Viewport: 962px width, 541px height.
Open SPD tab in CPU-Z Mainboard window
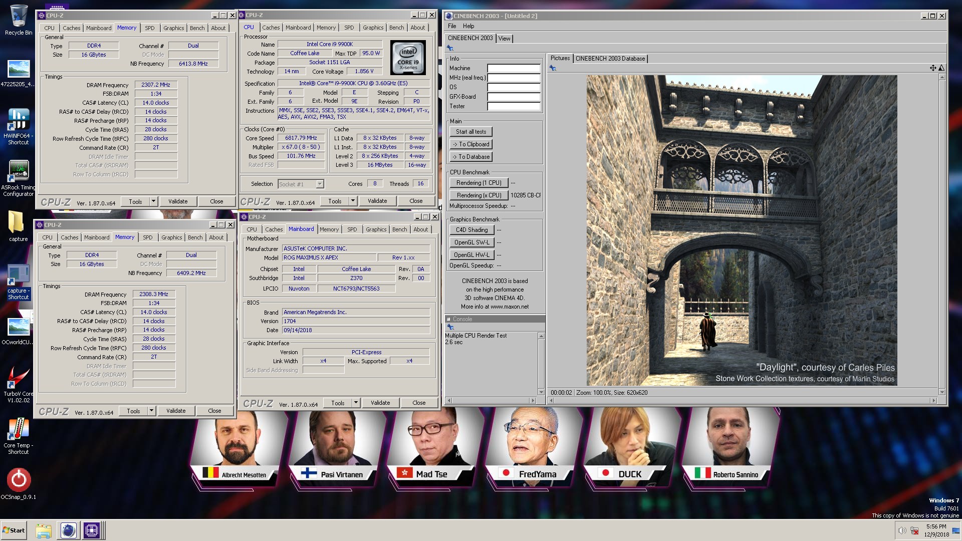pyautogui.click(x=352, y=229)
